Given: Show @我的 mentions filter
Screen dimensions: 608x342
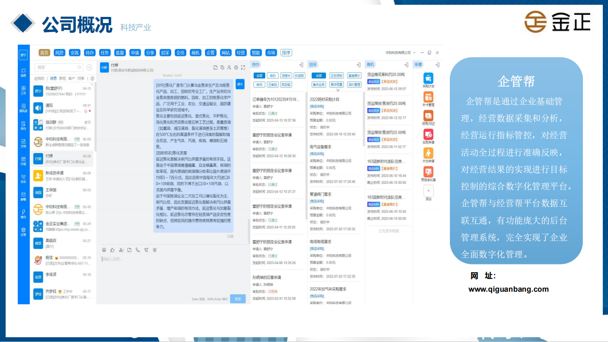Looking at the screenshot, I should tap(39, 78).
